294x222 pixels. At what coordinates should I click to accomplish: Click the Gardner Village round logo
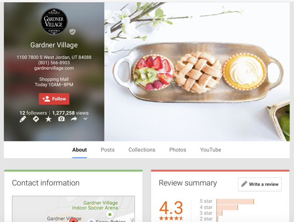54,22
